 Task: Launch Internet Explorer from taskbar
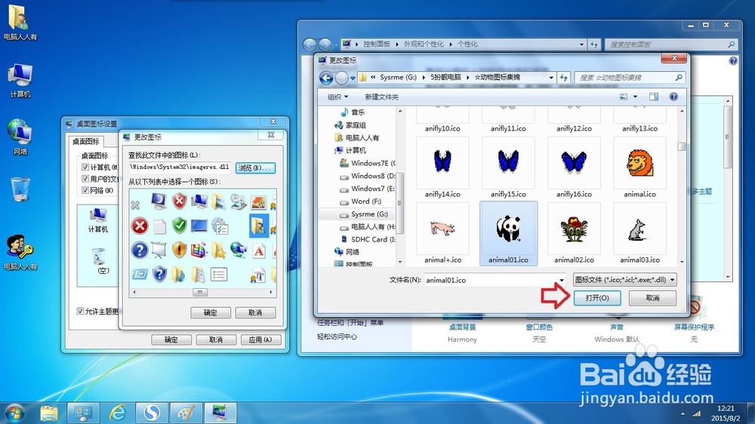tap(118, 413)
